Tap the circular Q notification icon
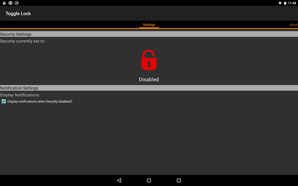The width and height of the screenshot is (298, 186). click(x=10, y=3)
